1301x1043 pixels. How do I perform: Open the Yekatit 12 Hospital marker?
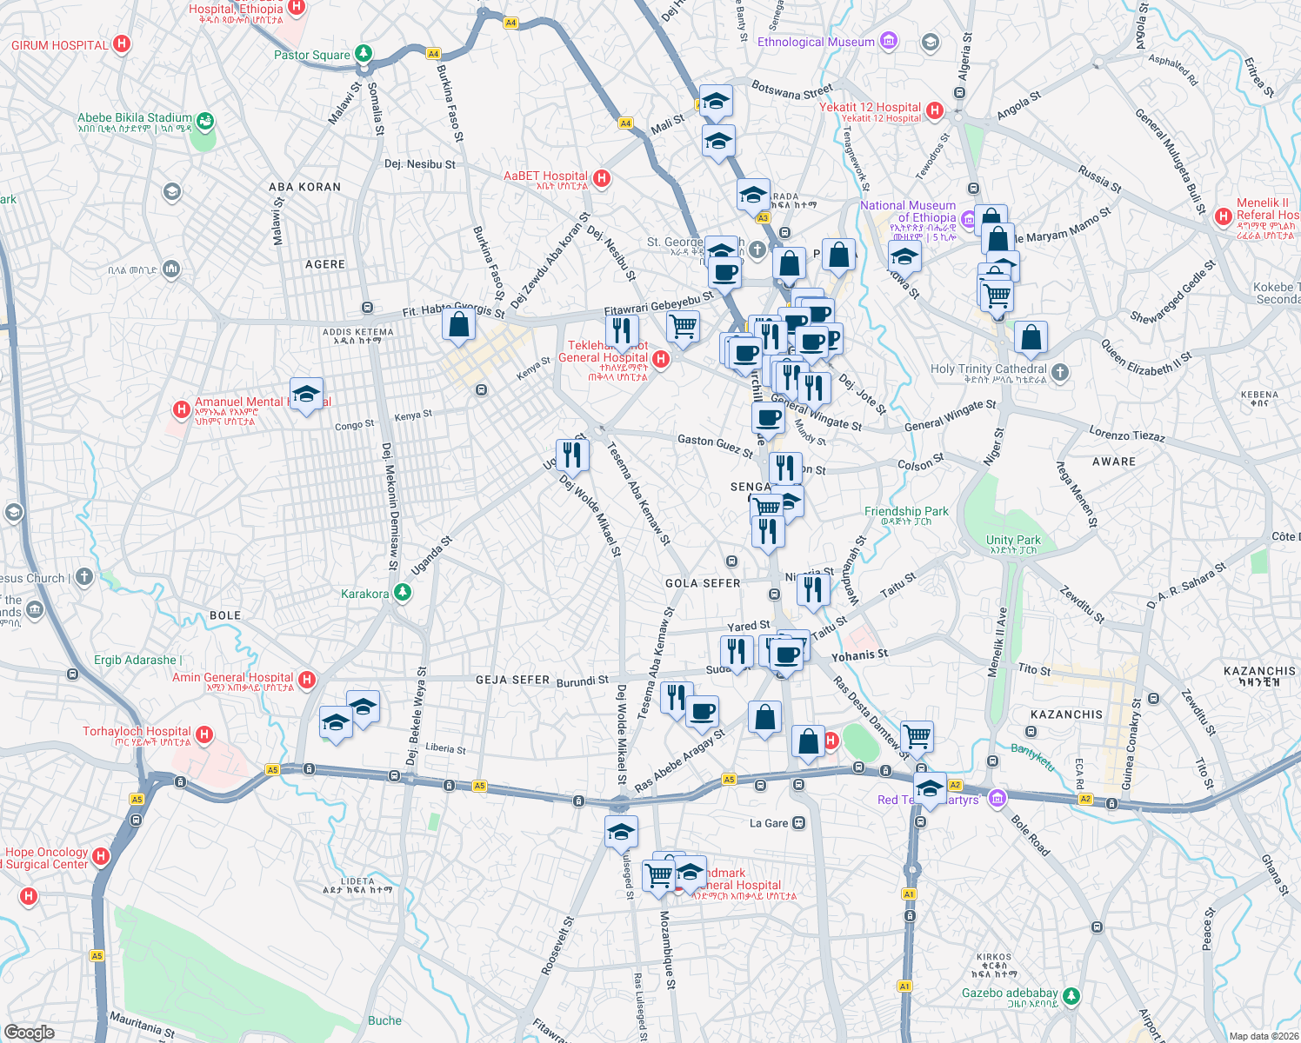point(934,110)
